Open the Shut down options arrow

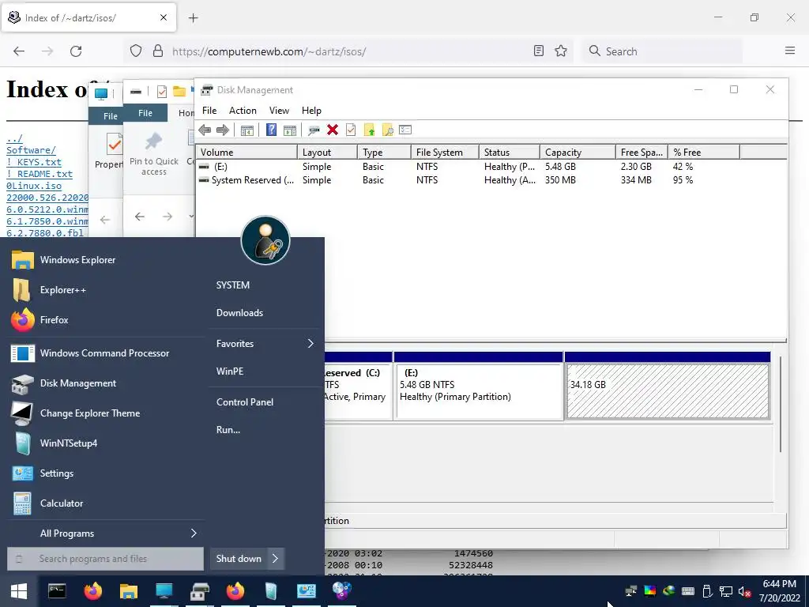[276, 559]
